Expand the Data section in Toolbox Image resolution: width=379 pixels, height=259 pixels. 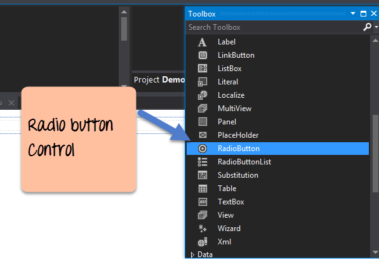pyautogui.click(x=192, y=255)
